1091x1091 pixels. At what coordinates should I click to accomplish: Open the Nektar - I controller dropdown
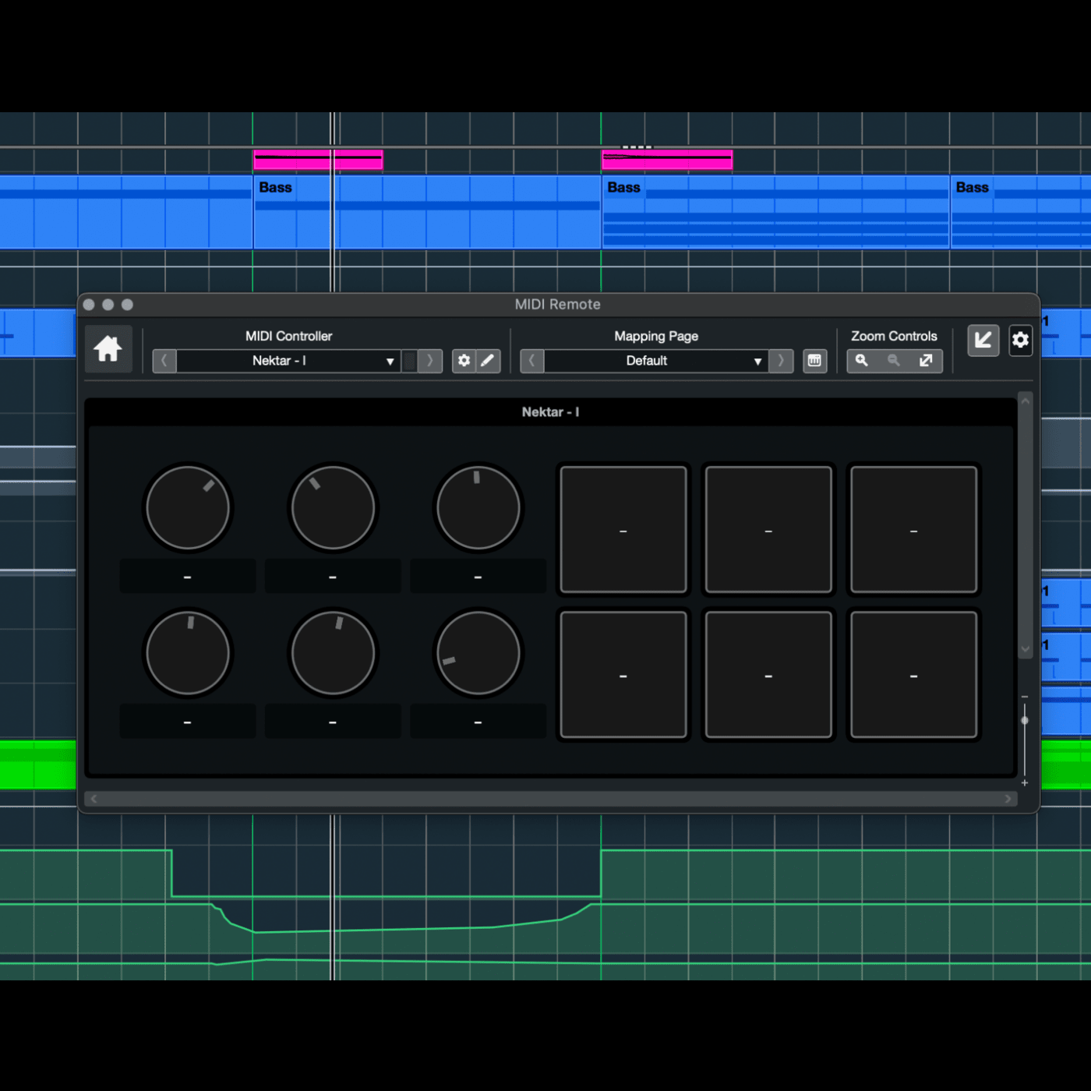tap(289, 361)
